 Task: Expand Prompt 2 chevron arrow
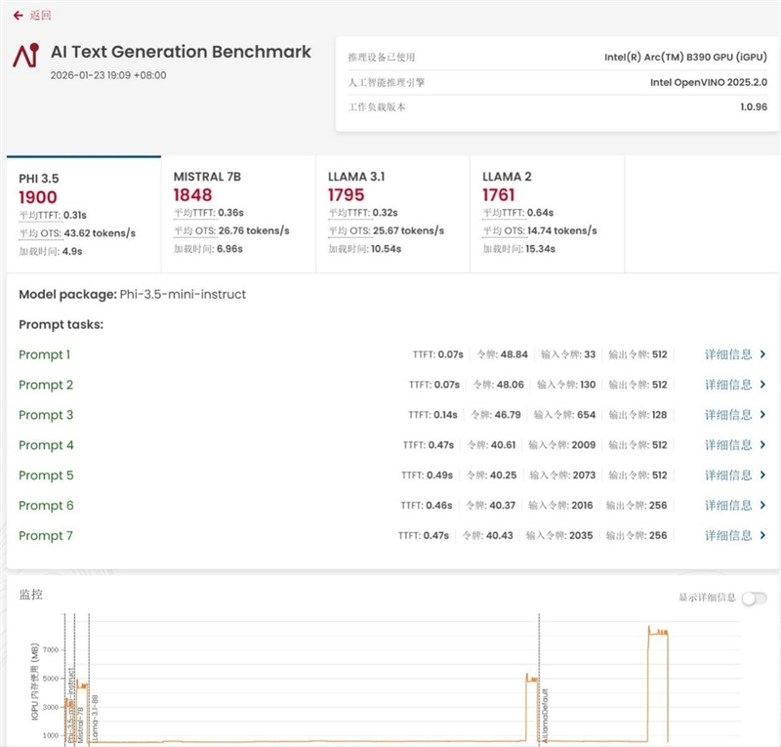pyautogui.click(x=762, y=385)
